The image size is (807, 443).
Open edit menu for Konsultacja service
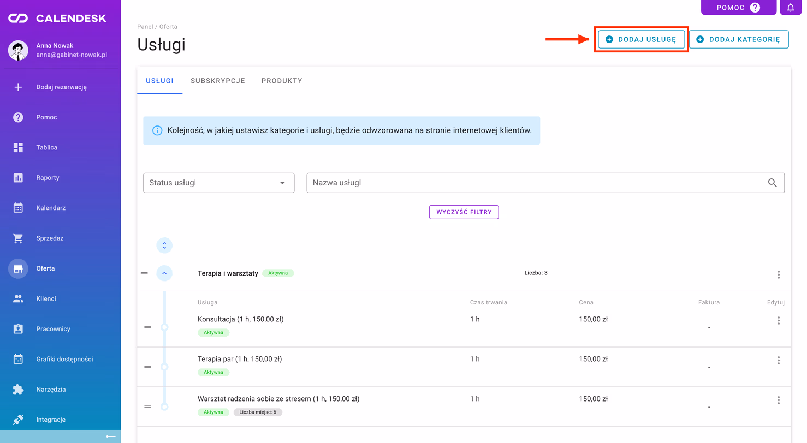(x=779, y=320)
